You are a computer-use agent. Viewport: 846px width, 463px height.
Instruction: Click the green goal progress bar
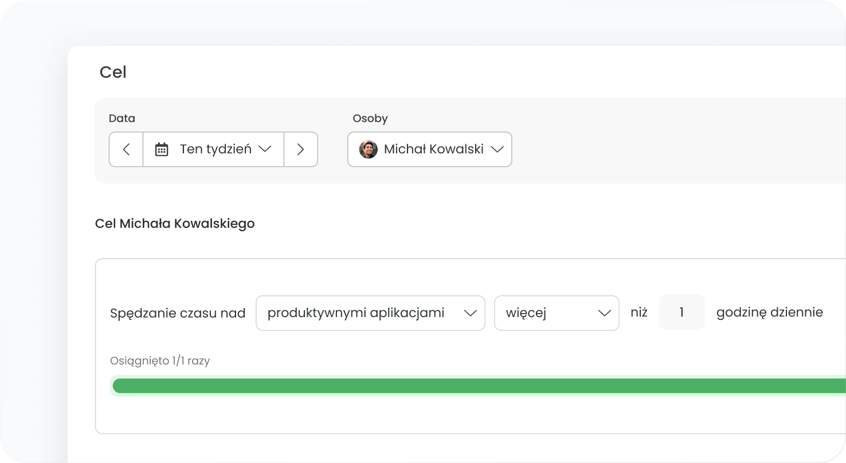tap(476, 386)
